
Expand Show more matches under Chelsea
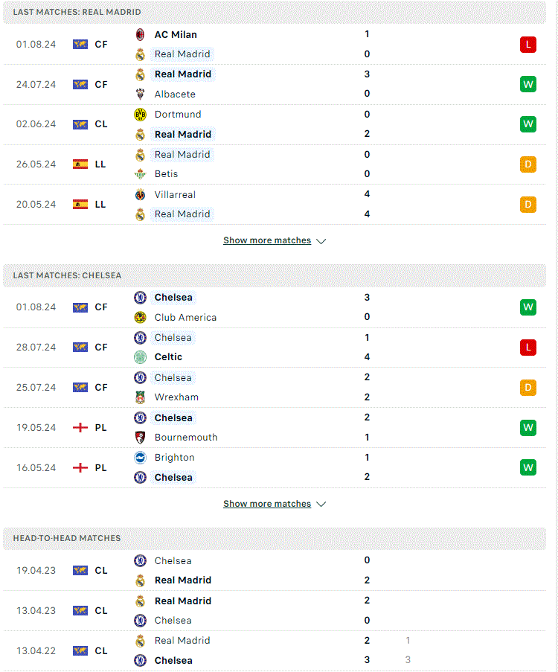[267, 504]
